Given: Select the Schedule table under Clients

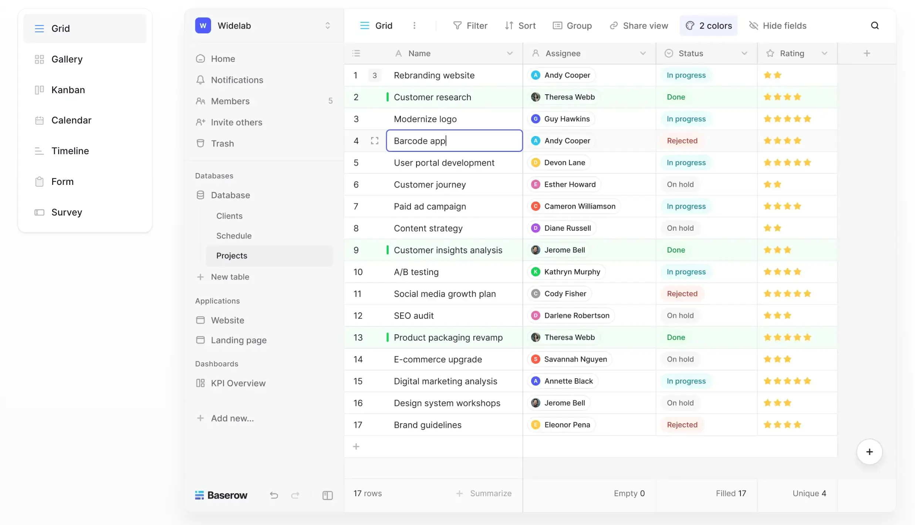Looking at the screenshot, I should click(234, 236).
